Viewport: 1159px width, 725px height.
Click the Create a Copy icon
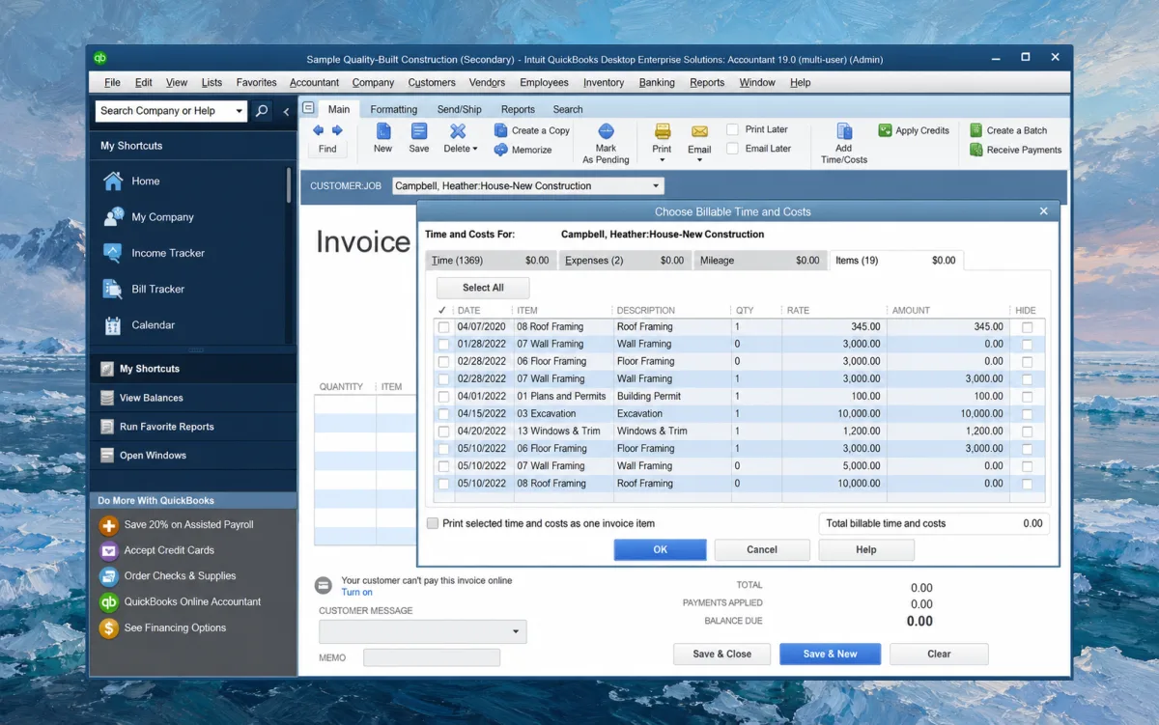(x=501, y=130)
